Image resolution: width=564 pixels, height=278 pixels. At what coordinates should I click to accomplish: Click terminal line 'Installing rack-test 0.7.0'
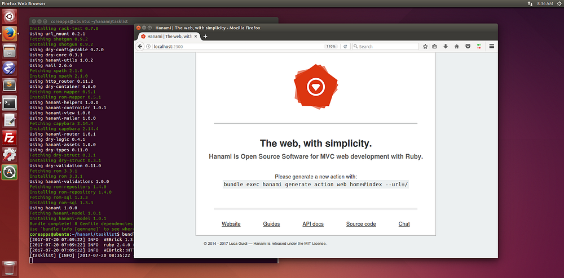click(x=64, y=29)
